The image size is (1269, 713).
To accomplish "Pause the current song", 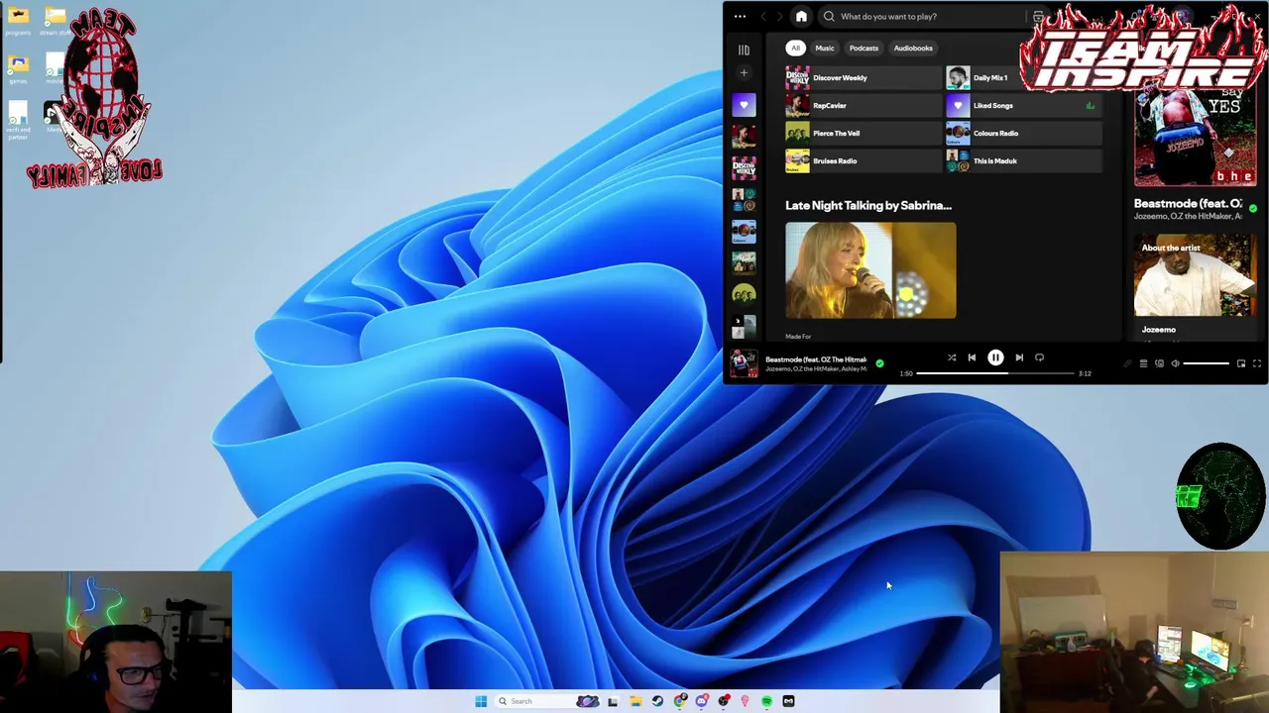I will 995,357.
